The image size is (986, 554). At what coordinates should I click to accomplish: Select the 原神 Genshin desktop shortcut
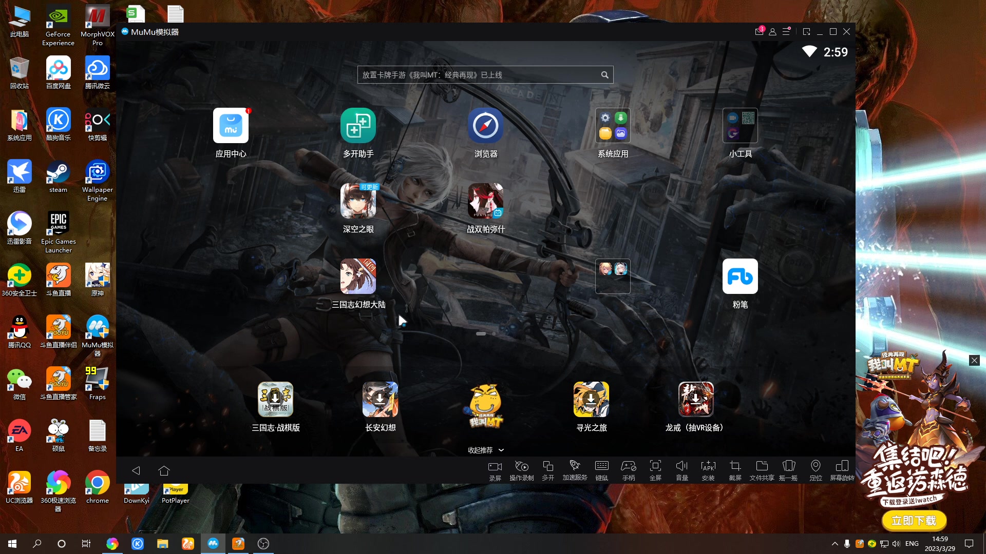click(97, 280)
